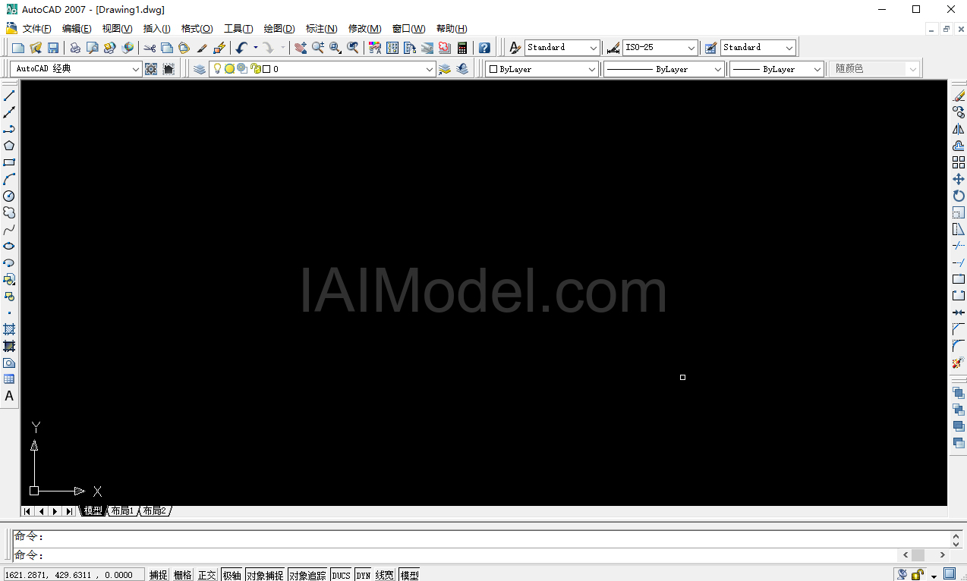Click the Pan realtime hand icon

(301, 48)
